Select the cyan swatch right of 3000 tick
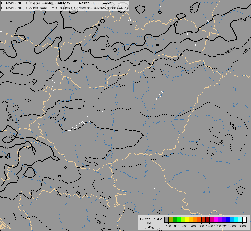Screen dimensions: 251x231 pos(236,220)
